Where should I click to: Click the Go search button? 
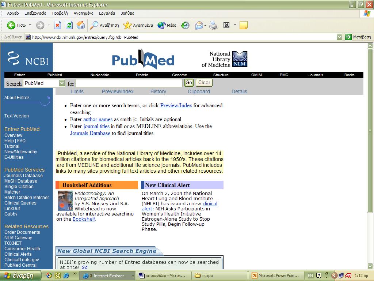point(189,83)
